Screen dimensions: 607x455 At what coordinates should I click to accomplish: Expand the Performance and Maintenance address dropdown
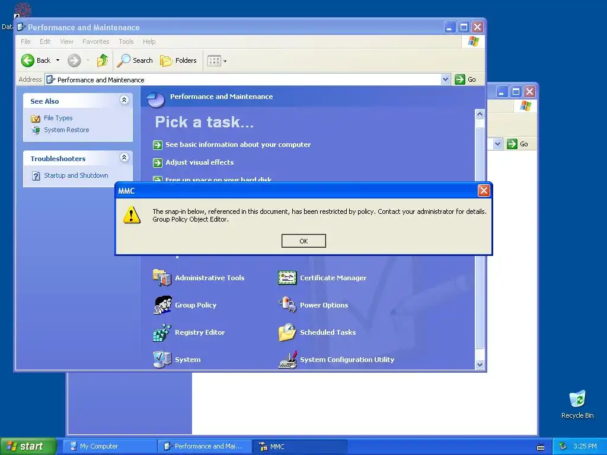(x=445, y=79)
